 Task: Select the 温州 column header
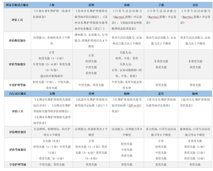[195, 94]
